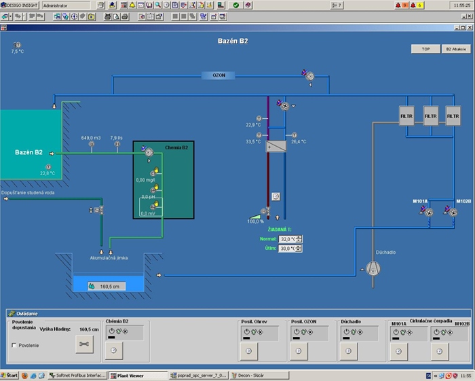Click the 649,0 m3 flow counter value

[90, 138]
